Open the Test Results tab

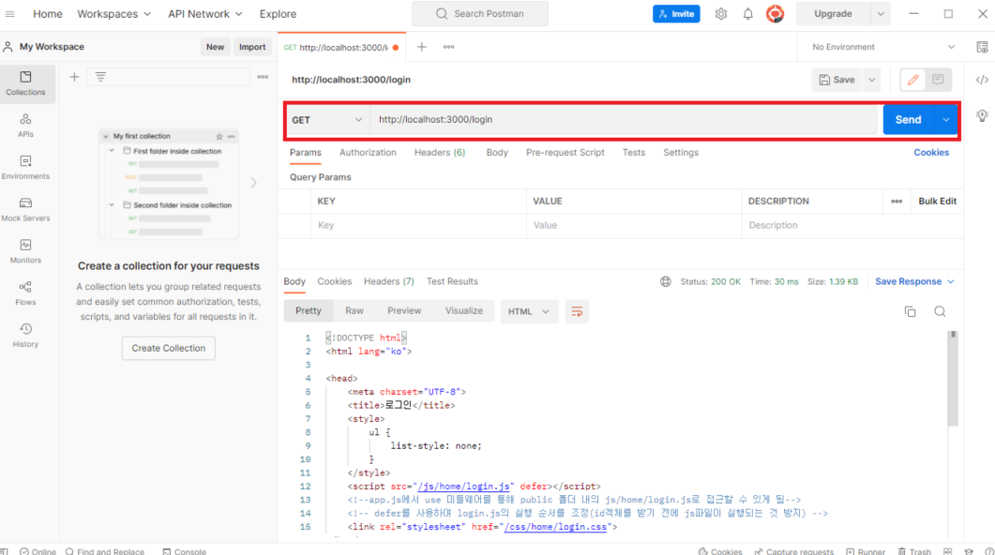pos(452,281)
